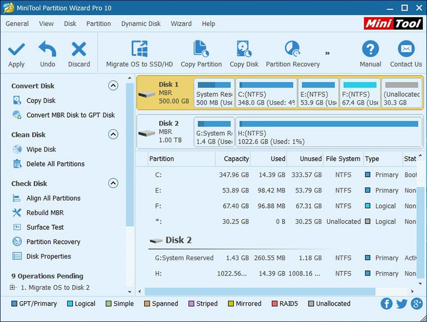Sort by the Partition column header
The width and height of the screenshot is (427, 322).
(182, 159)
